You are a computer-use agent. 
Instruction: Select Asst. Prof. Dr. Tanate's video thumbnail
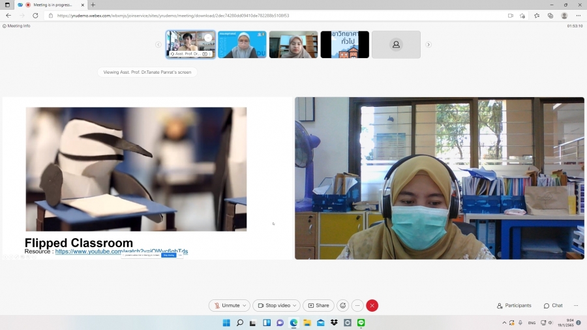tap(190, 44)
